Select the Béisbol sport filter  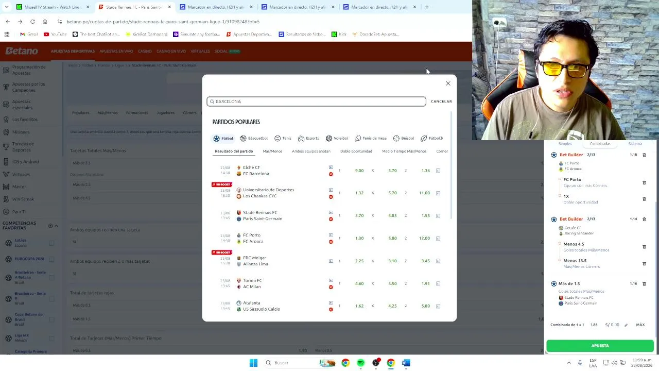tap(404, 138)
